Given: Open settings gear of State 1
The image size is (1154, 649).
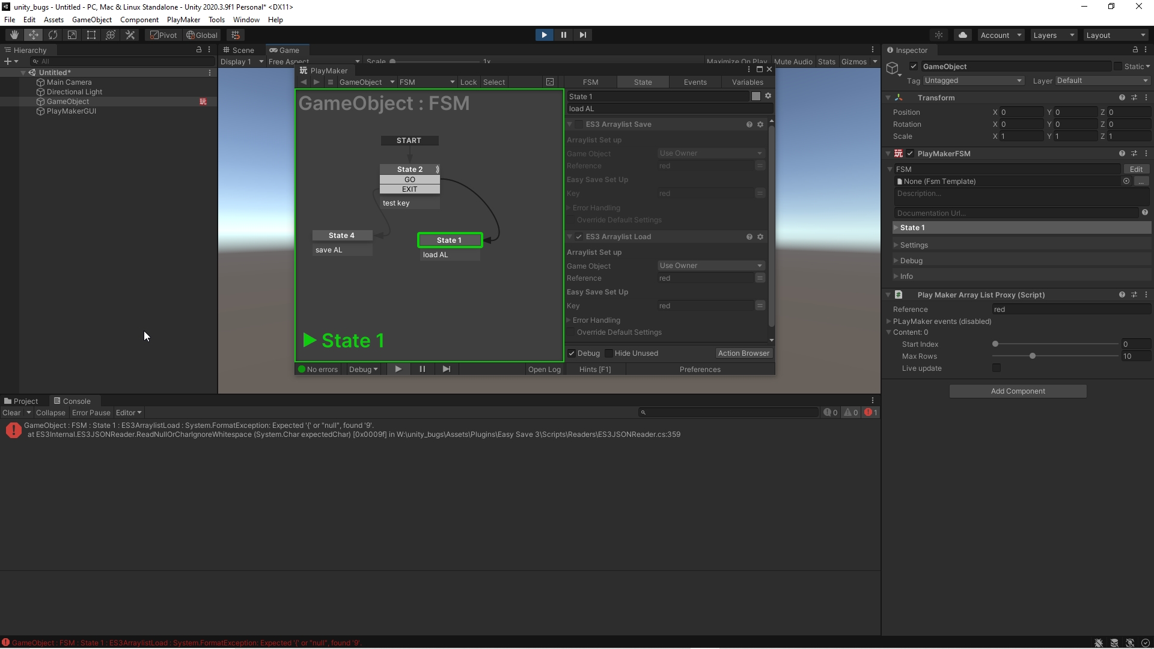Looking at the screenshot, I should [768, 96].
